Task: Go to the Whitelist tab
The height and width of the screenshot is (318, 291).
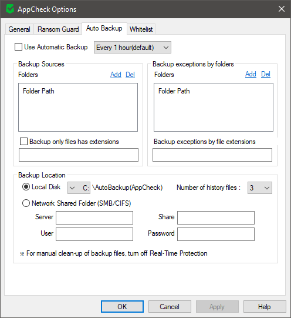Action: point(141,29)
